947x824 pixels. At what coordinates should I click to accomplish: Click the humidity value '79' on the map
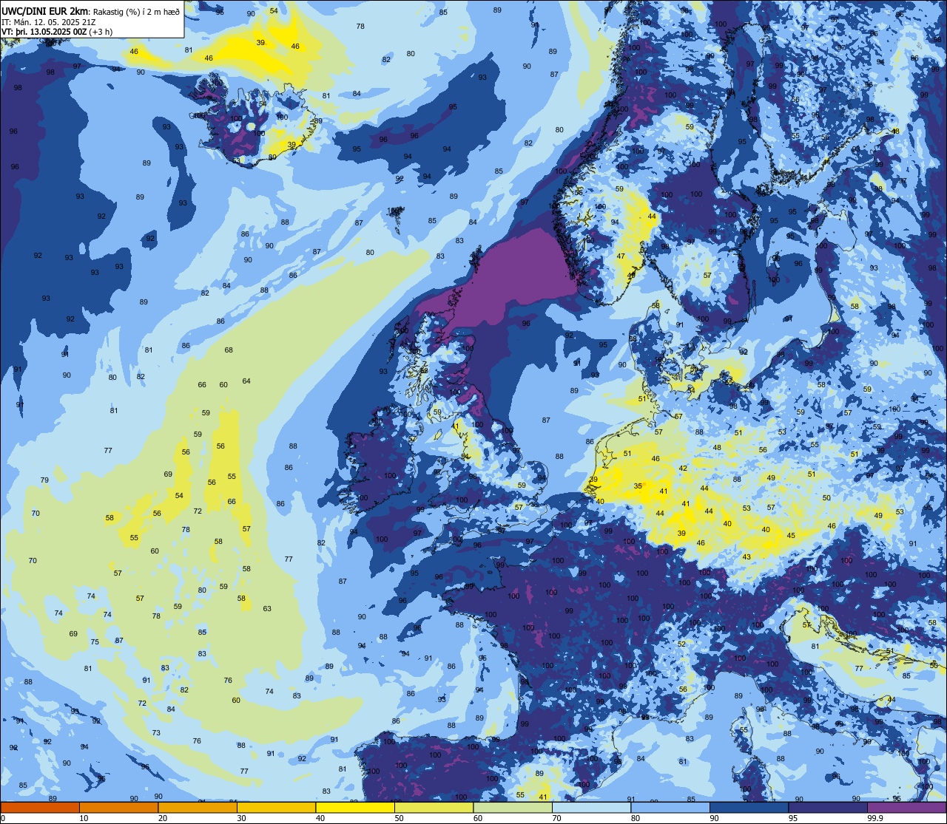point(44,480)
